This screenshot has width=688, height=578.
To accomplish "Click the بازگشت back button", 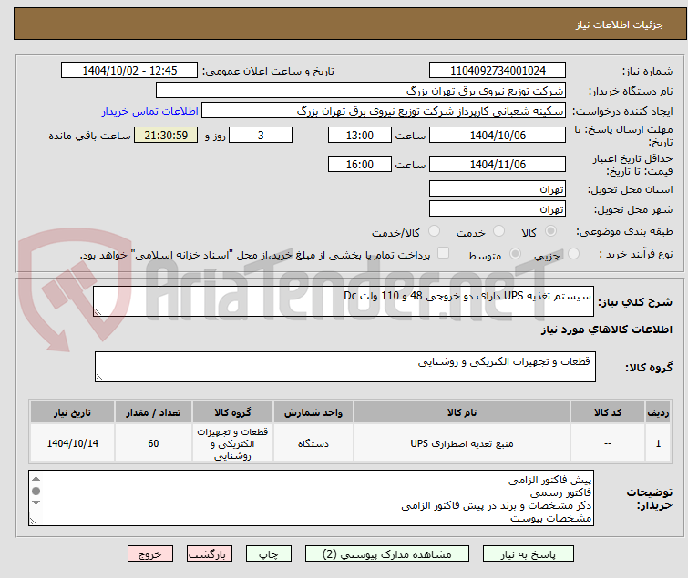I will [210, 554].
